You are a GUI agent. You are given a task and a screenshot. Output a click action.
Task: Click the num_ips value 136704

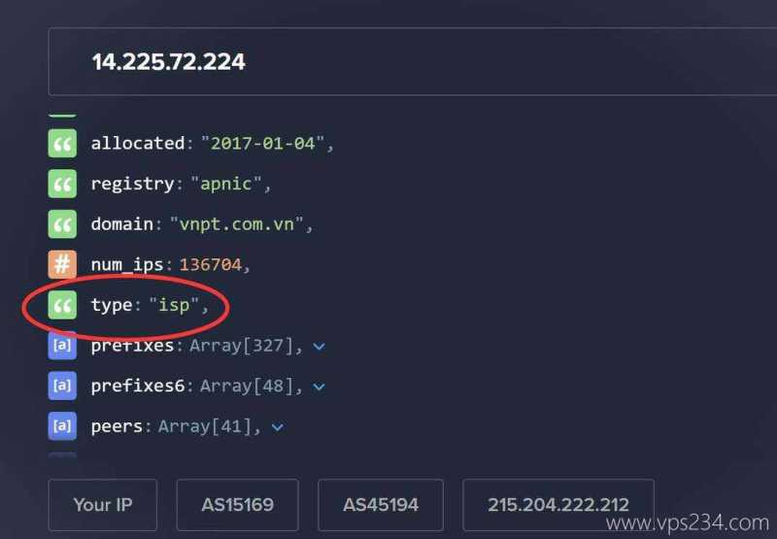[211, 264]
